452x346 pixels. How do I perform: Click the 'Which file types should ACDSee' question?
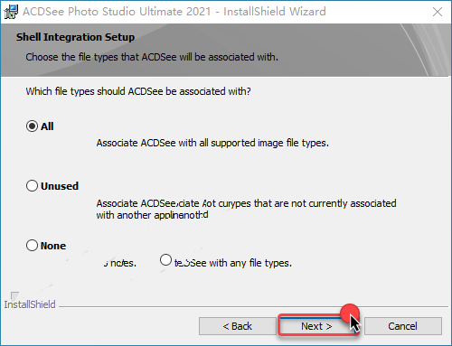coord(138,91)
